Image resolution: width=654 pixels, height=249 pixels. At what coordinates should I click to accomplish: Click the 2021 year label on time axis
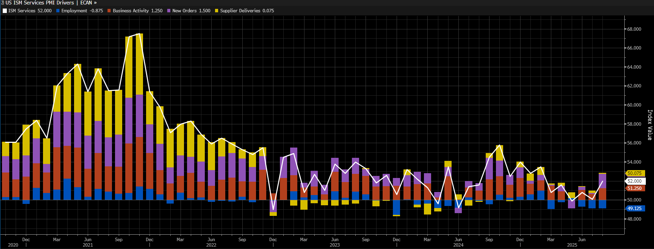click(88, 245)
